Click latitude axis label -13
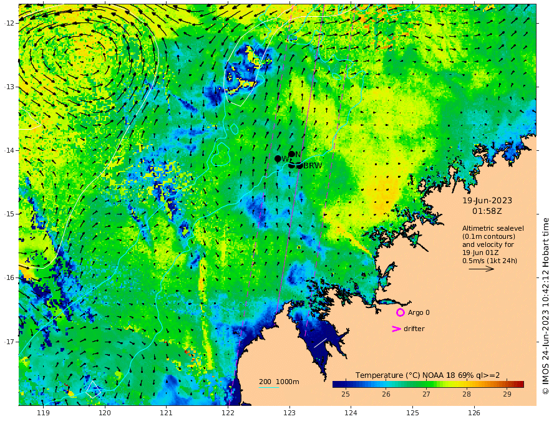Screen dimensions: 549x424 [x=9, y=87]
